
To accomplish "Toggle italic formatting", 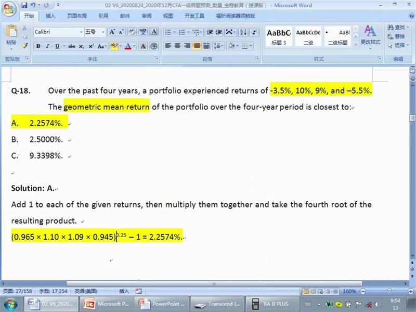I will 47,46.
